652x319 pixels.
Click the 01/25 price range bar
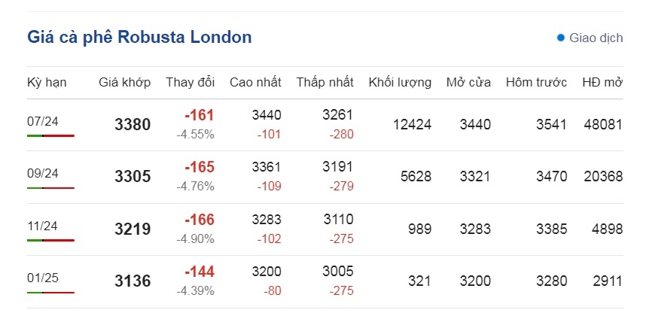pos(50,293)
